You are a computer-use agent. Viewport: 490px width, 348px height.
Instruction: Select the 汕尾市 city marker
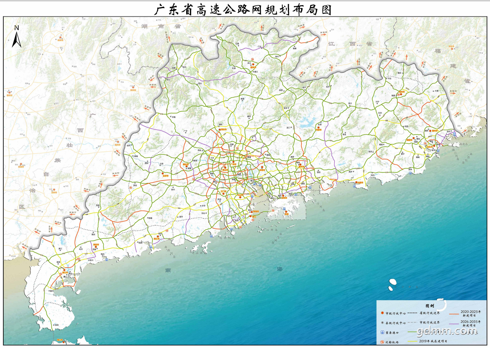(x=356, y=182)
